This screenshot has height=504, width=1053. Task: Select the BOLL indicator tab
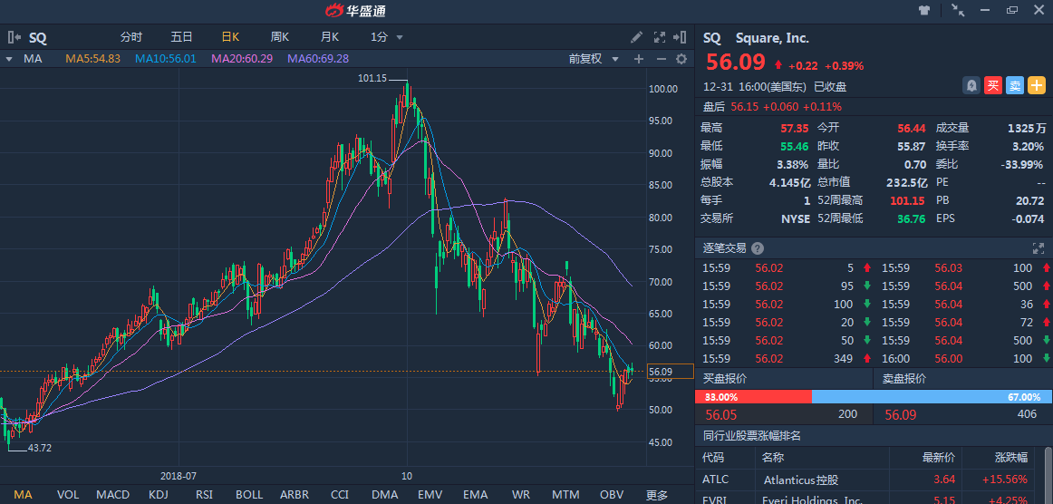tap(249, 495)
